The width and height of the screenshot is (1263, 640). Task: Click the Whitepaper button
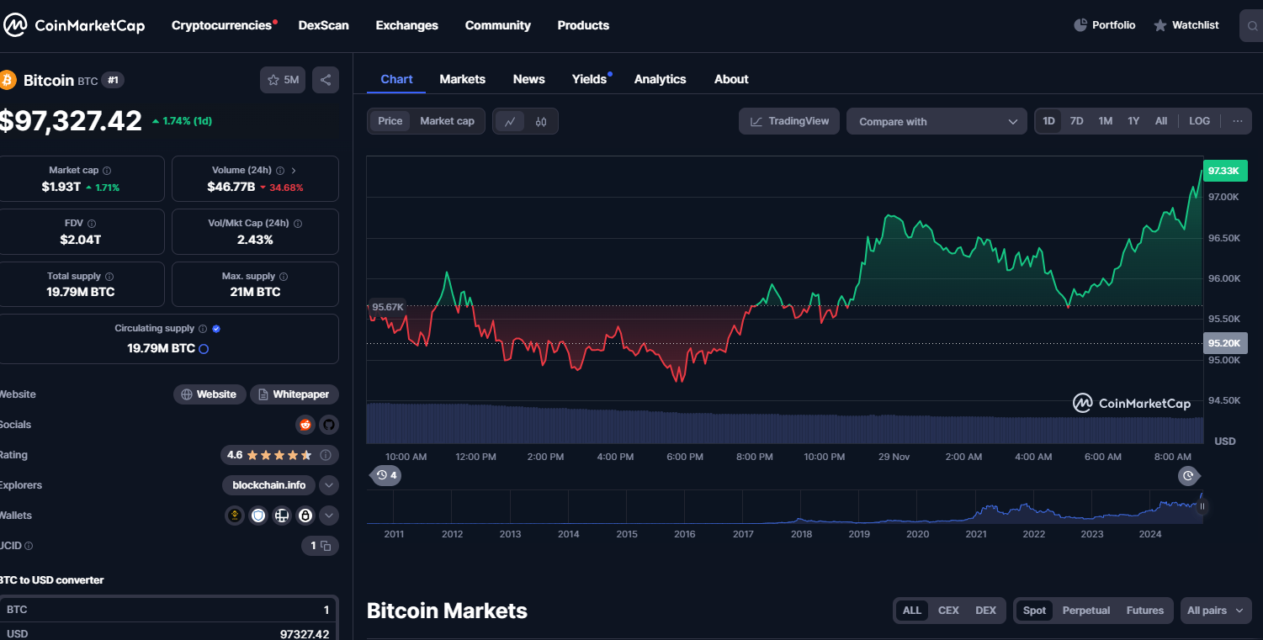tap(294, 394)
